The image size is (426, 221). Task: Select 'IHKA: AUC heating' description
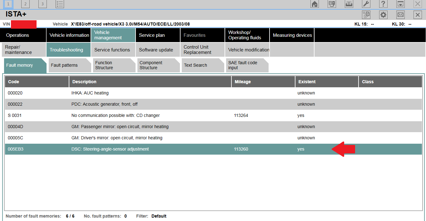(90, 93)
